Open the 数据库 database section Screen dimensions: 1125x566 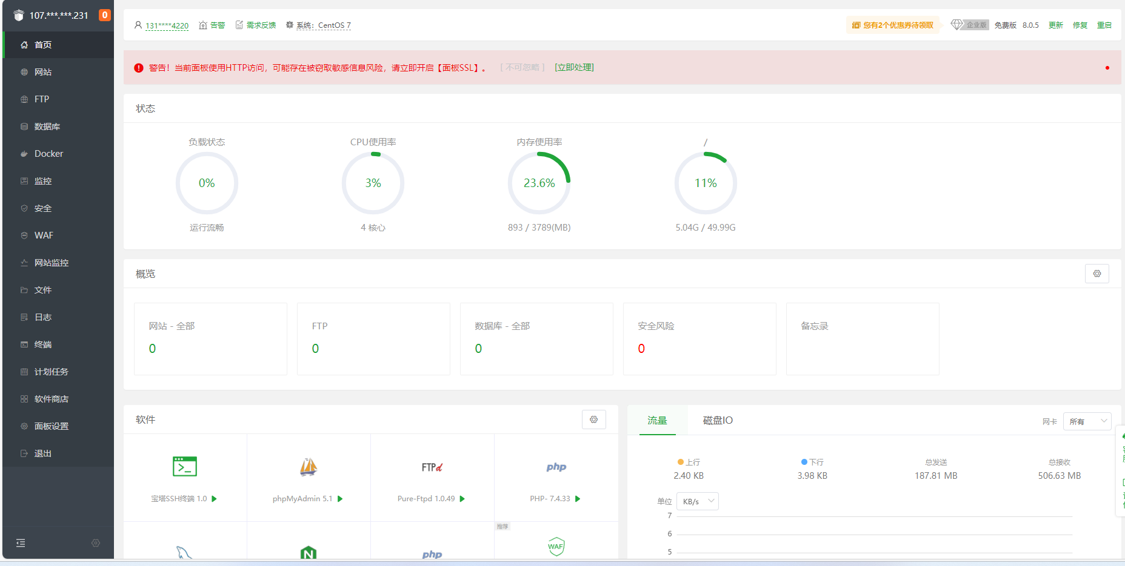58,127
